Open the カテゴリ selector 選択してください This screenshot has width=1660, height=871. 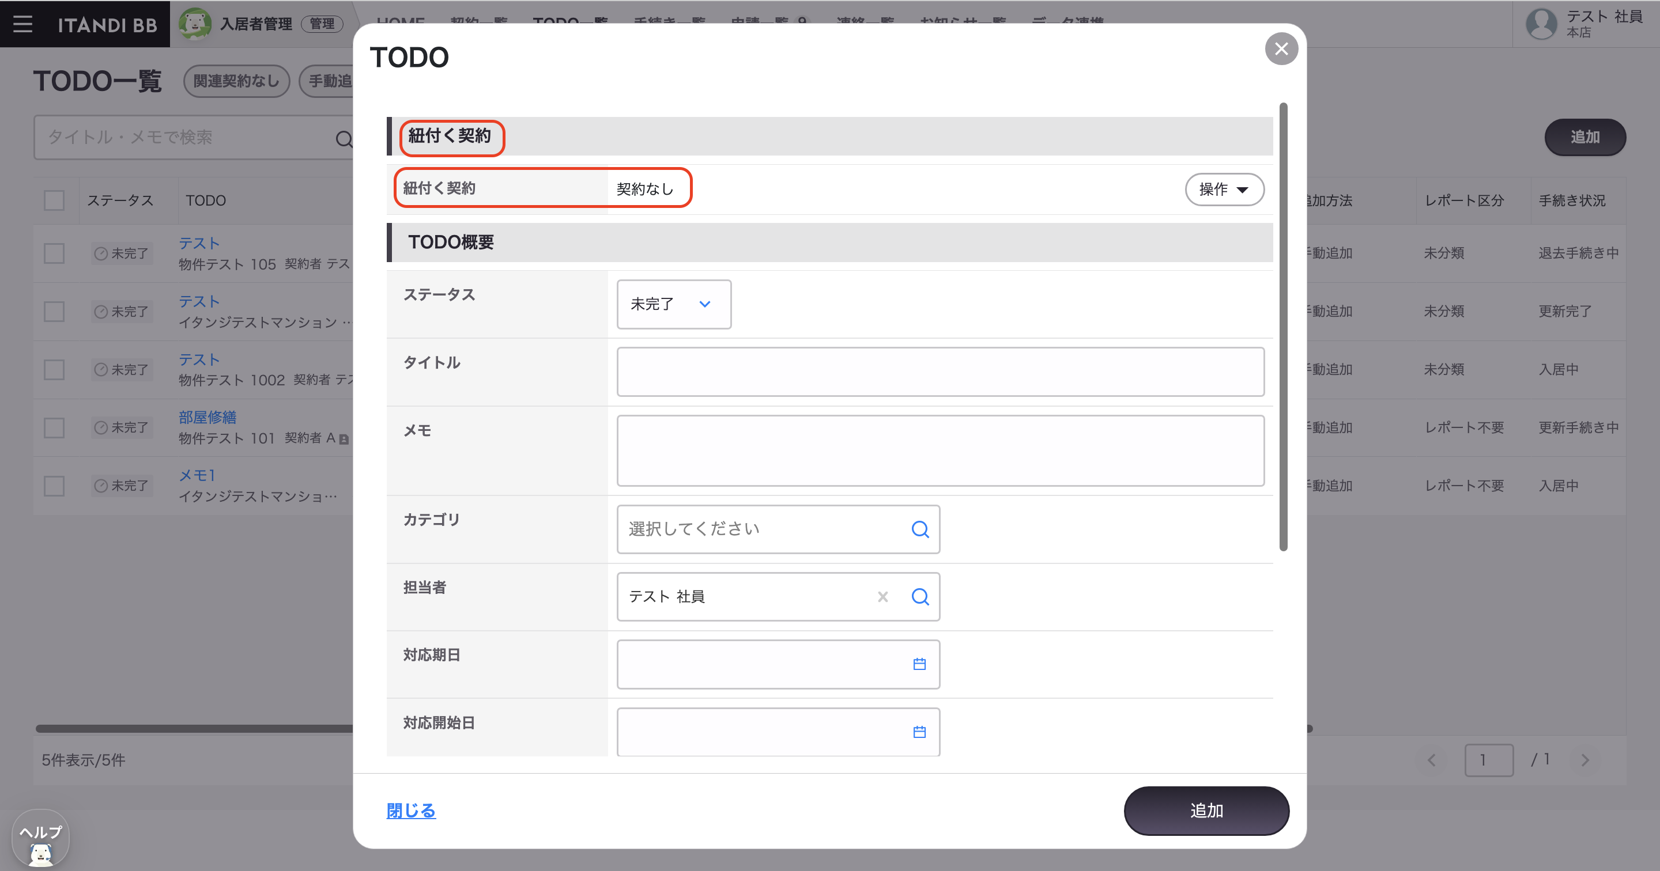tap(779, 529)
